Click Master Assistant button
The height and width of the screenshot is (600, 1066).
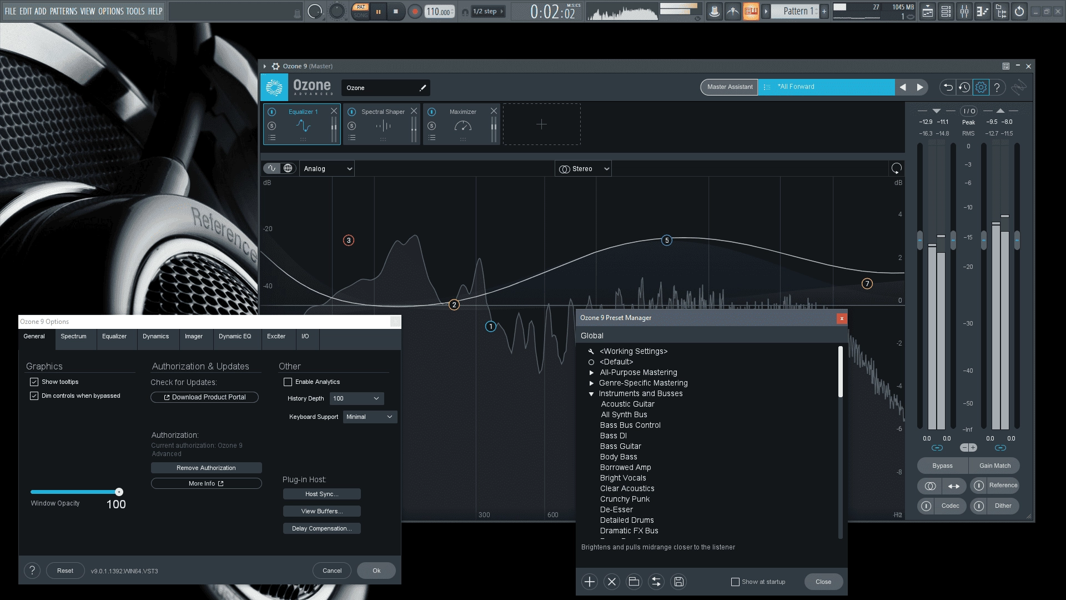click(x=730, y=87)
